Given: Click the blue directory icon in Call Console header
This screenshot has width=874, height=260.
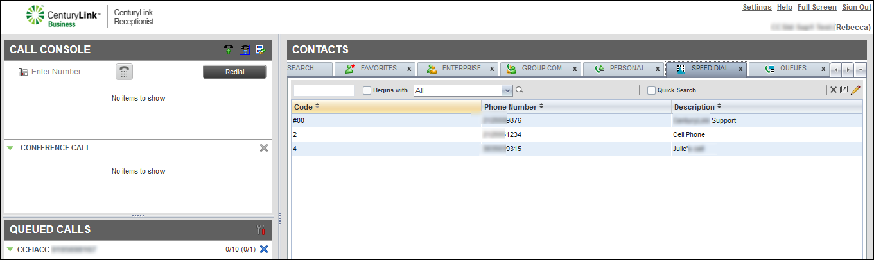Looking at the screenshot, I should pos(244,49).
